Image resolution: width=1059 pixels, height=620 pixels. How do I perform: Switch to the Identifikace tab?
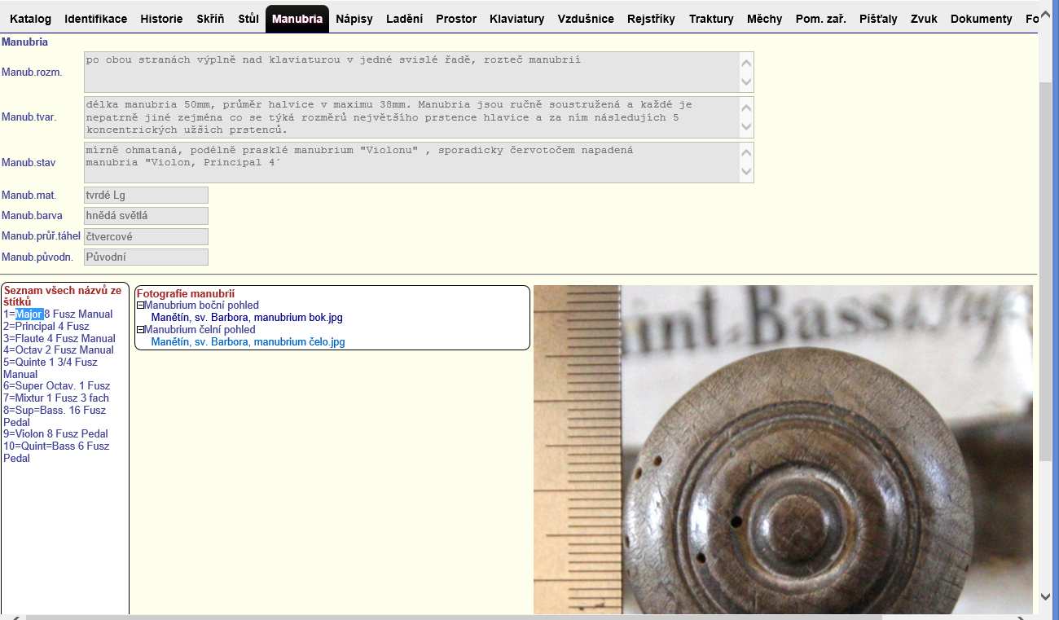pyautogui.click(x=96, y=19)
